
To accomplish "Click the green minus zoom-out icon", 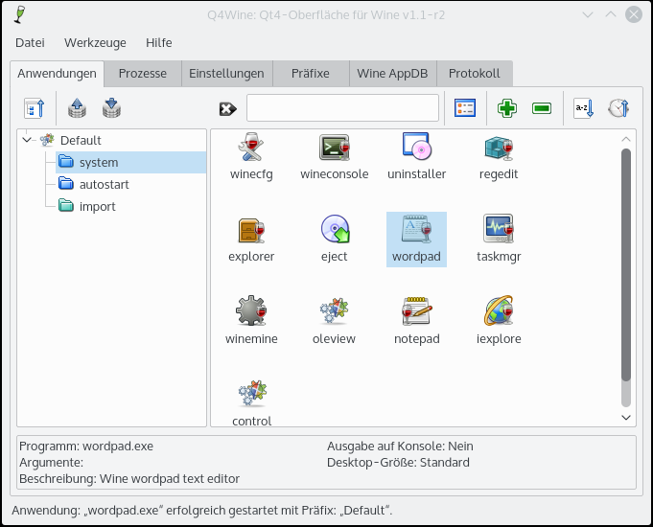I will (542, 108).
